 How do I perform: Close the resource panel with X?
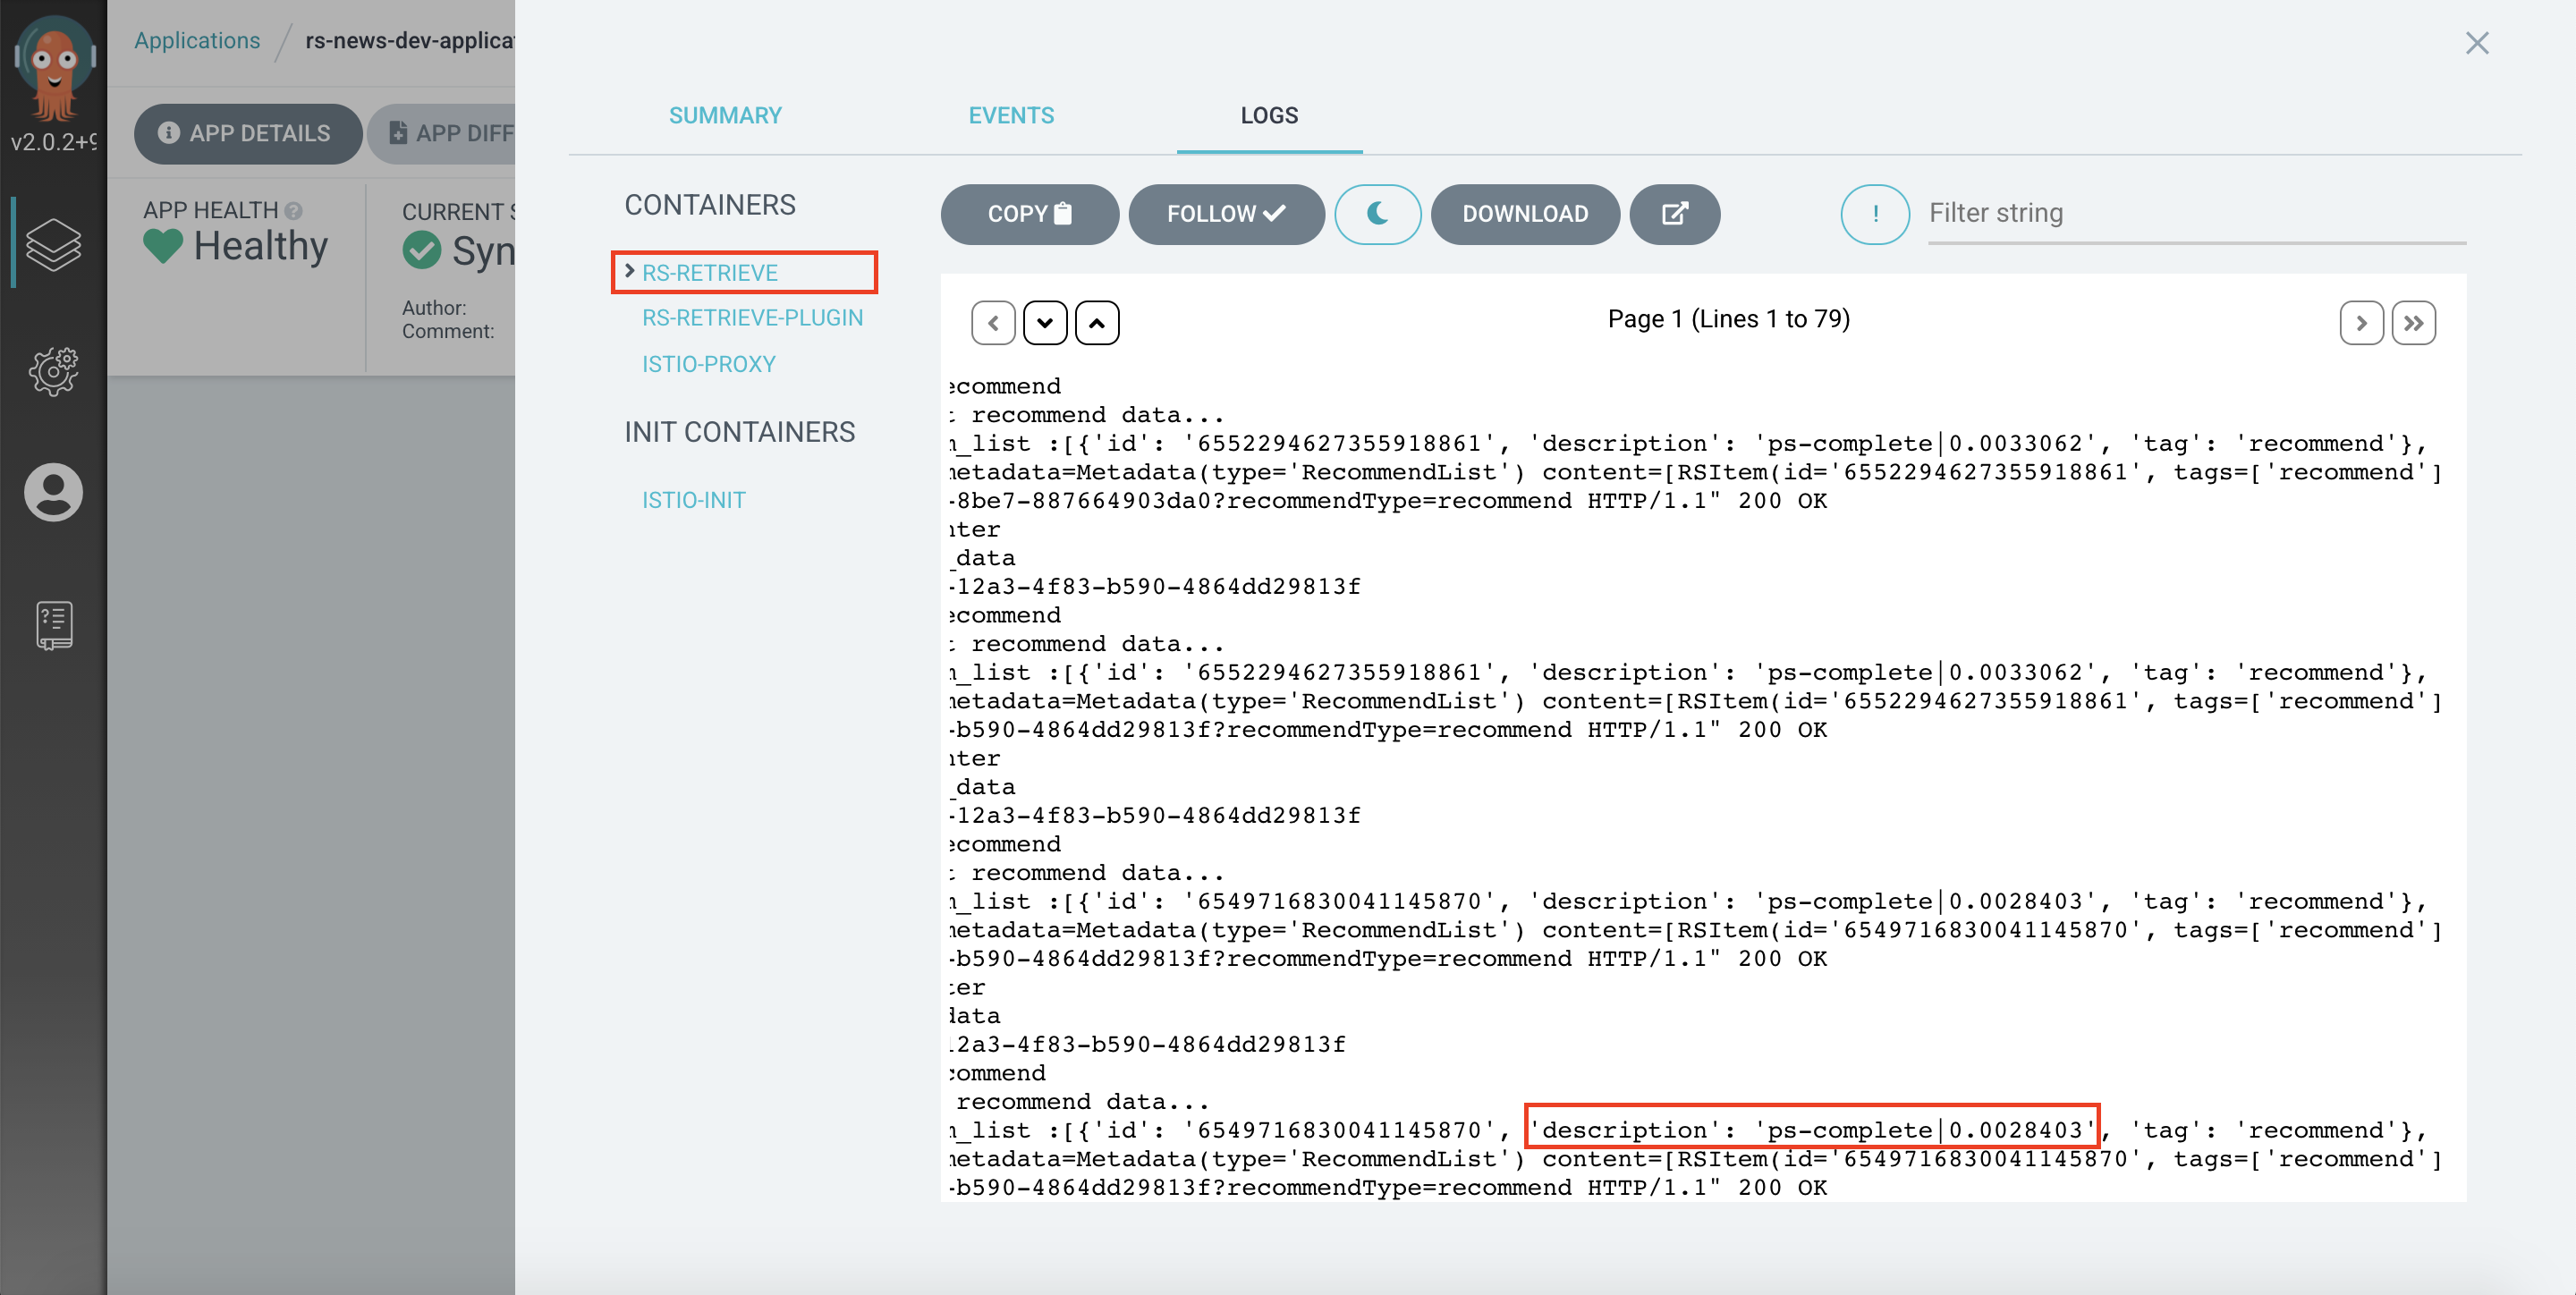[x=2477, y=43]
